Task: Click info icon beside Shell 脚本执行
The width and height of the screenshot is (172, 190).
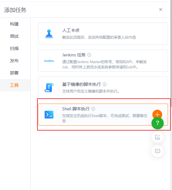Action: point(93,109)
